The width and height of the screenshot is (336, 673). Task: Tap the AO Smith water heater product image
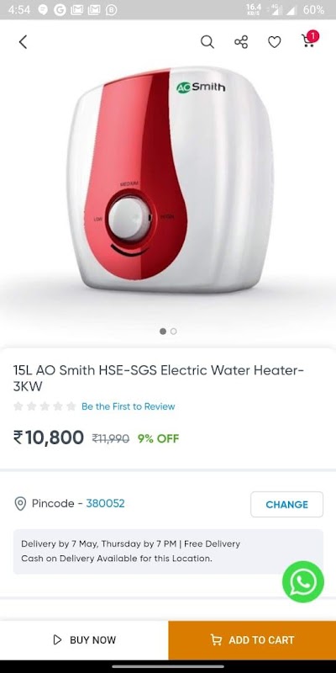[x=171, y=179]
